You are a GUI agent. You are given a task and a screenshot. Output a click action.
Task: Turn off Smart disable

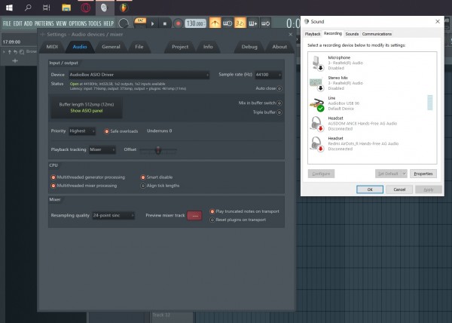tap(142, 177)
